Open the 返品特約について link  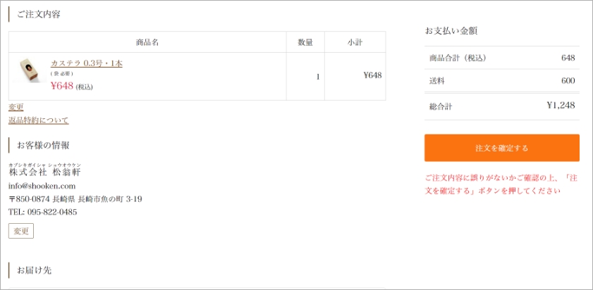coord(39,120)
